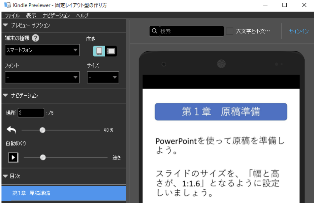Open the ファイル menu
Image resolution: width=314 pixels, height=203 pixels.
tap(12, 15)
